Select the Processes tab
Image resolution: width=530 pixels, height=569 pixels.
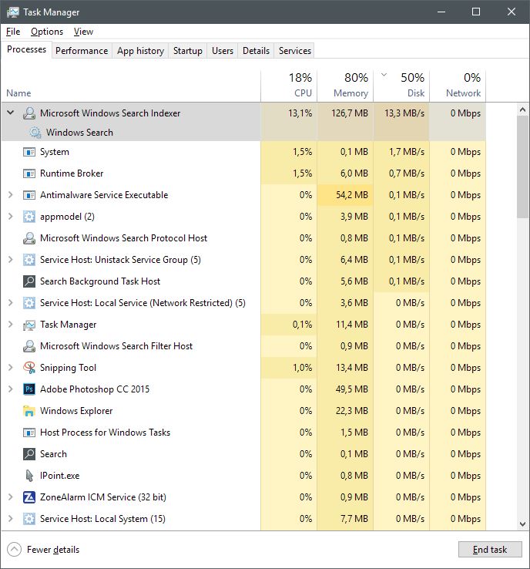[x=26, y=49]
